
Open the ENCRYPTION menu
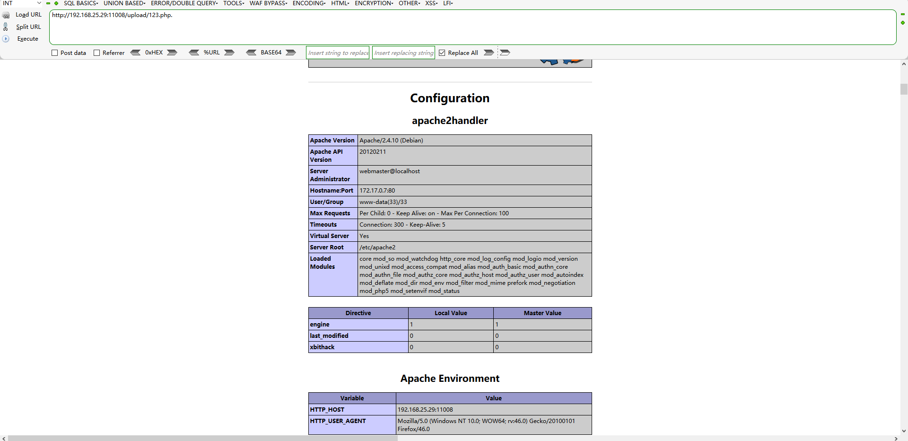tap(374, 3)
